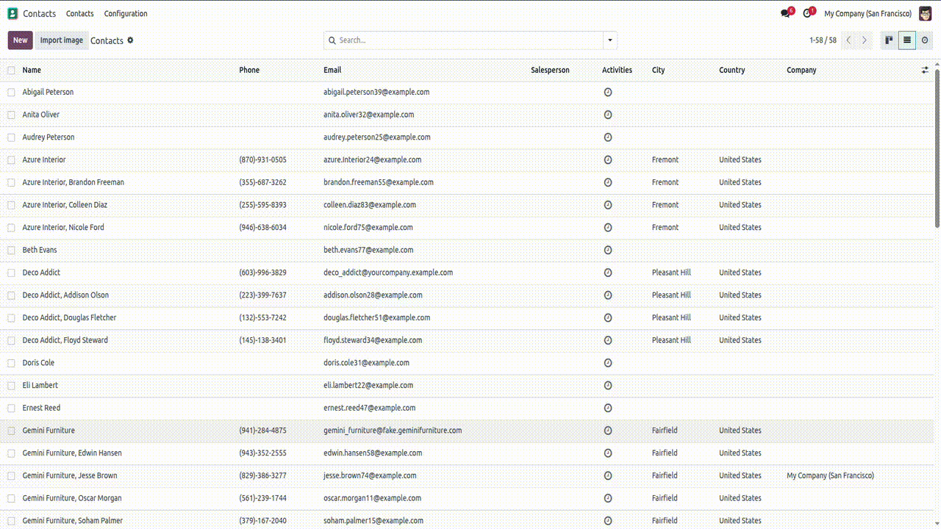941x529 pixels.
Task: Open optional columns adjust settings icon
Action: coord(925,70)
